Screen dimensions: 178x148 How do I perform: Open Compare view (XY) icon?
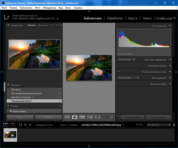pos(82,117)
